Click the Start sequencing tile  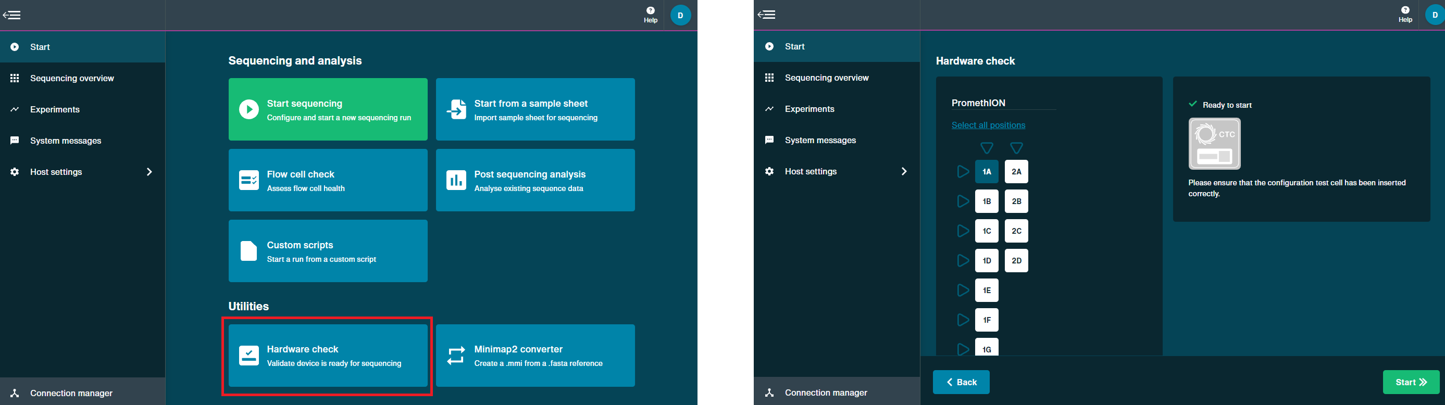pos(328,109)
